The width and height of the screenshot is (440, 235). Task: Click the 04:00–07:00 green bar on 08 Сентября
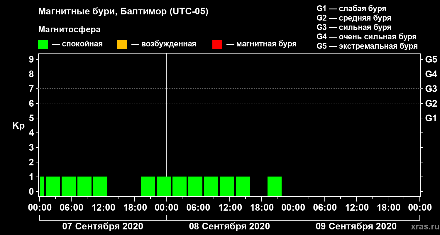195,186
